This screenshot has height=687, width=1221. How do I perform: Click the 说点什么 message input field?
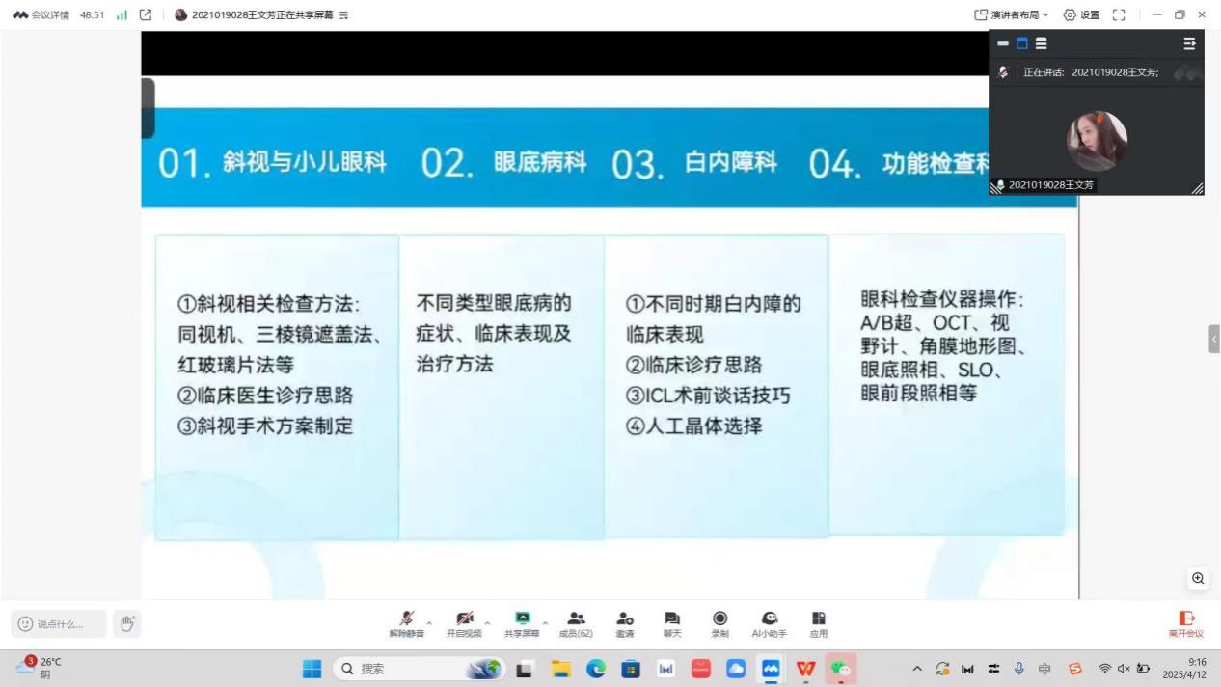pos(60,623)
